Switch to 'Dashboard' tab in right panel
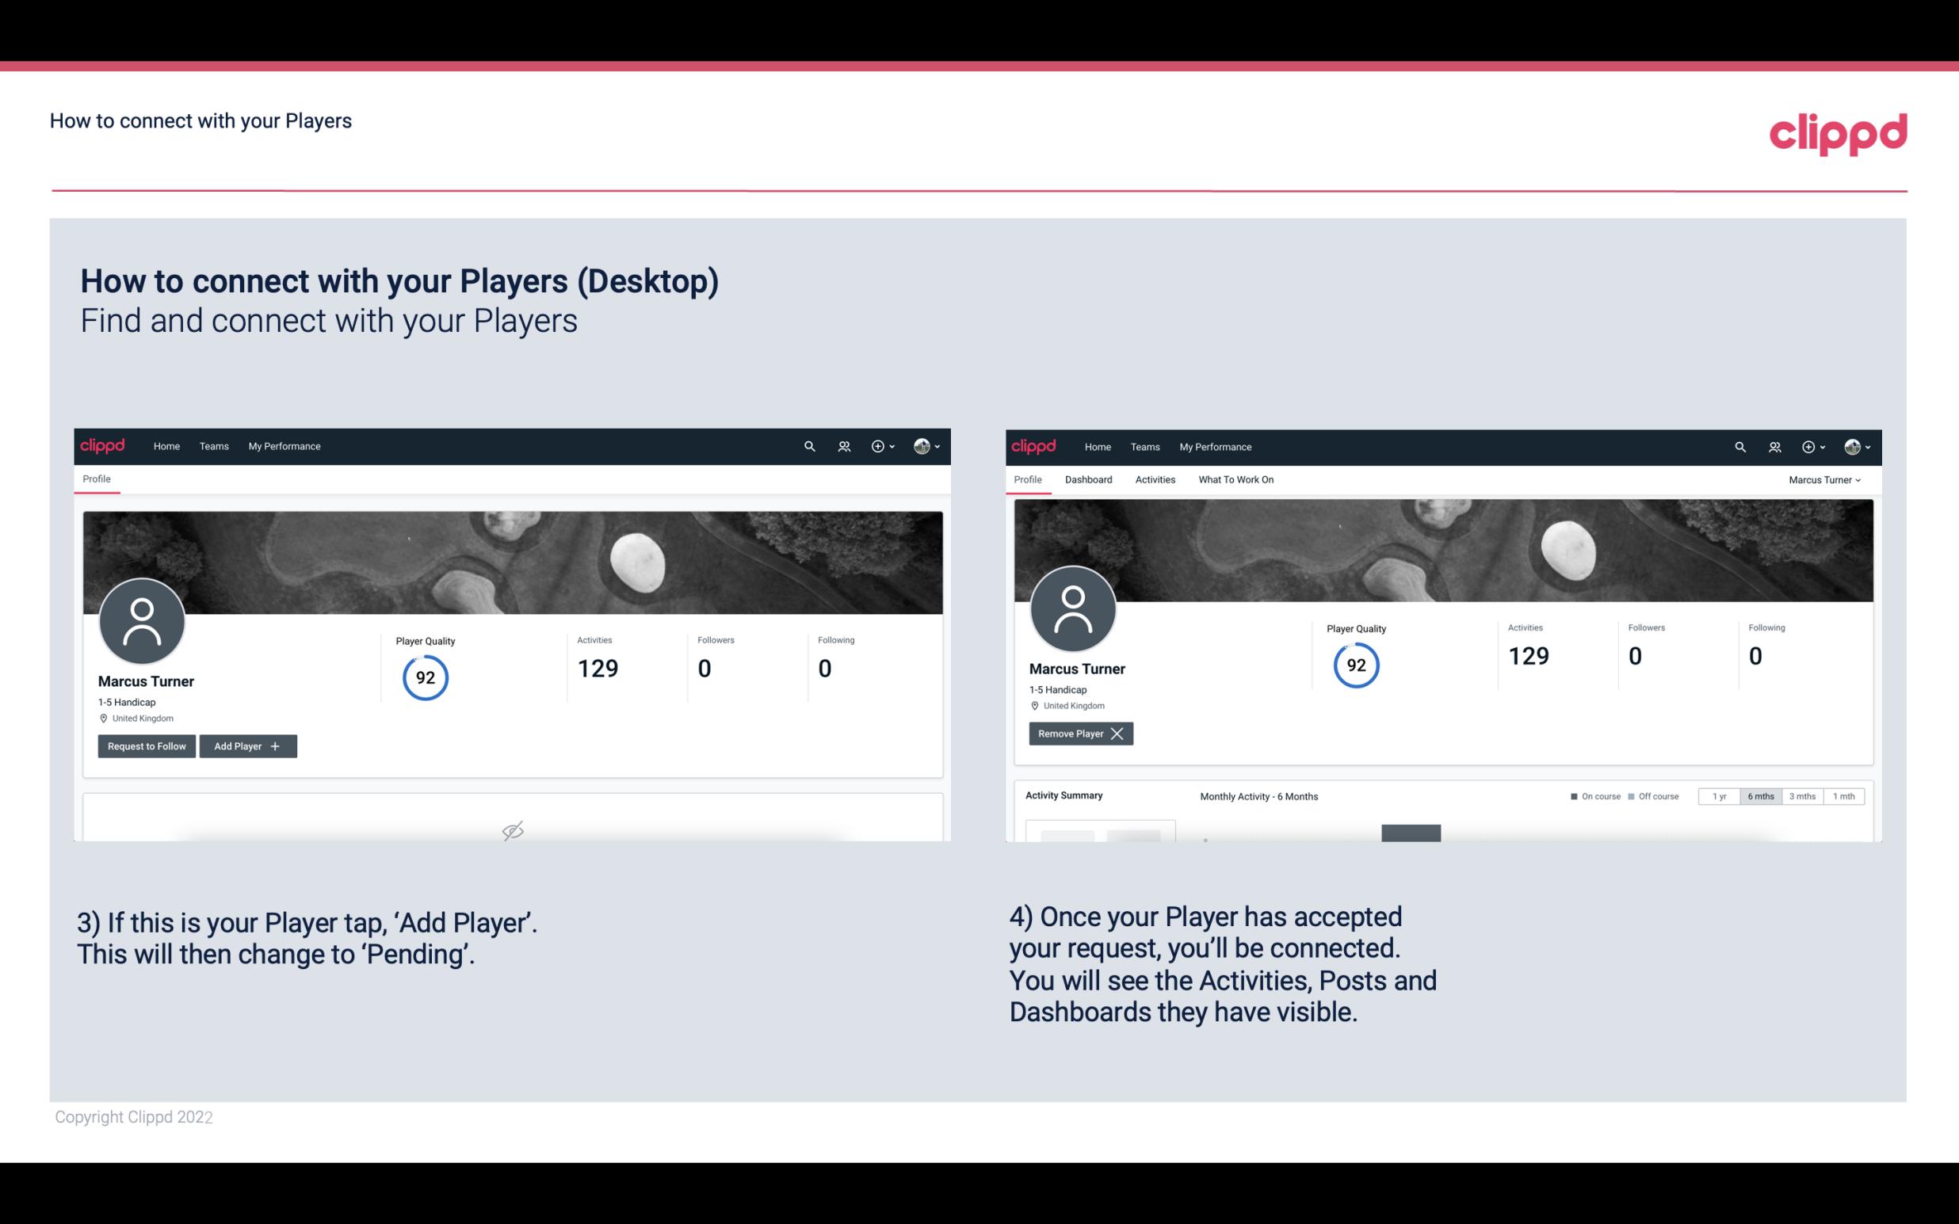 (1089, 479)
